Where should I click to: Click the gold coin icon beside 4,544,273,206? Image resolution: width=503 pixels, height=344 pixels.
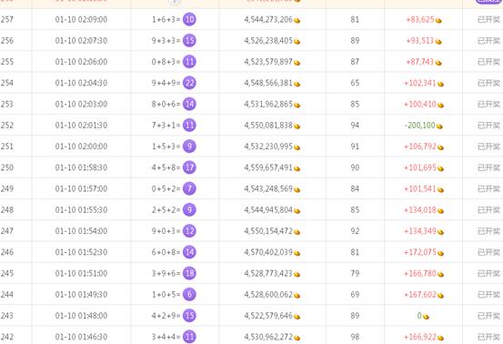click(x=297, y=21)
